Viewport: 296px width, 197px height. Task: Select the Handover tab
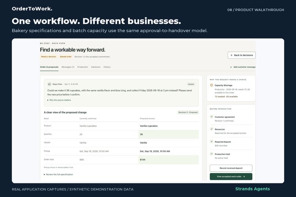96,67
